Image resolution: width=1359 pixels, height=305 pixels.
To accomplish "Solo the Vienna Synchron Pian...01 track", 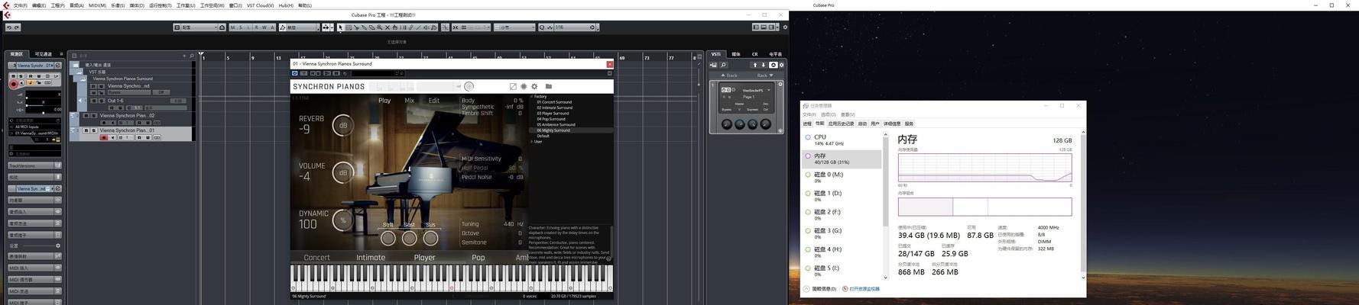I will [93, 130].
